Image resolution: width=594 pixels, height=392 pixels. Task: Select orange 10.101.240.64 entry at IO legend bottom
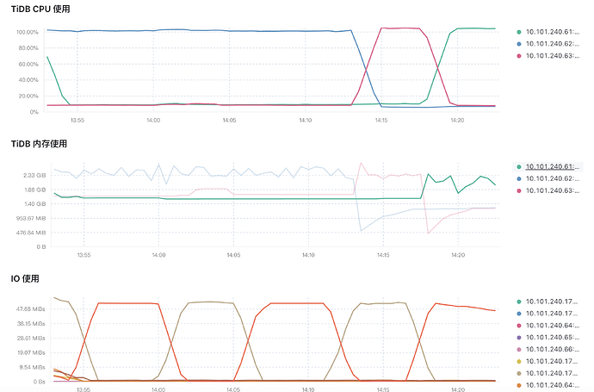coord(554,385)
